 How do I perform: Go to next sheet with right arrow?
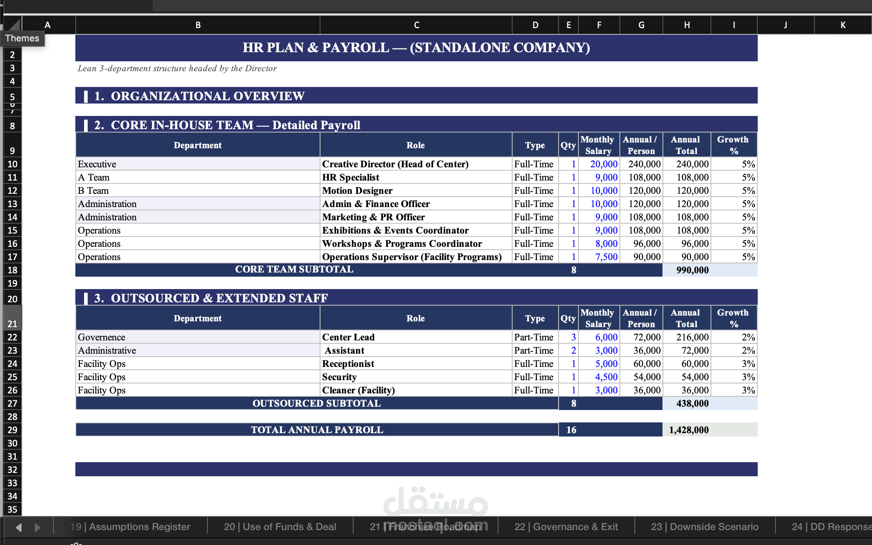point(38,527)
